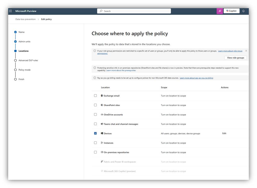Click info icon beside pay-as-you-go notice
The image size is (257, 188).
[95, 78]
